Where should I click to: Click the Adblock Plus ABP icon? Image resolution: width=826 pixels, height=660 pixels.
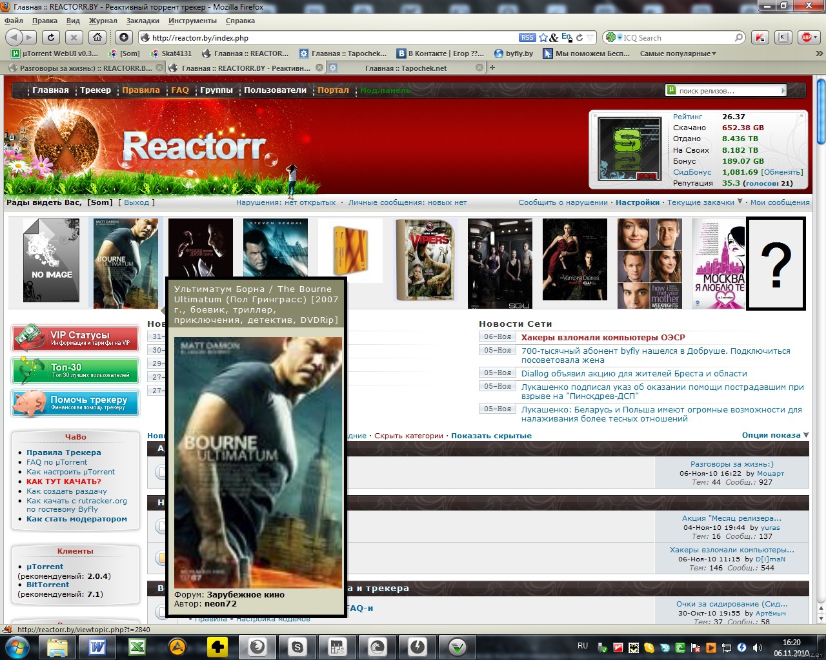[x=806, y=37]
